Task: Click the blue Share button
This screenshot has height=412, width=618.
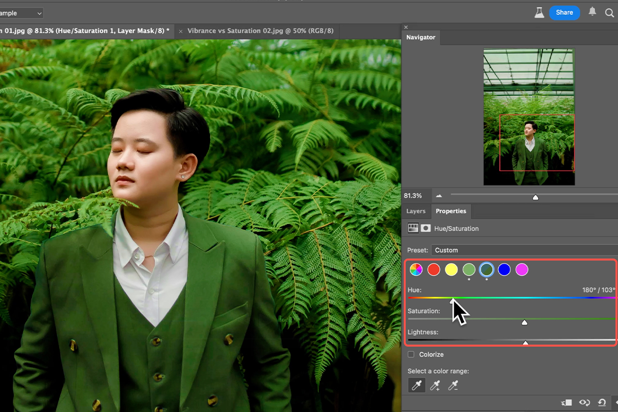Action: click(564, 13)
